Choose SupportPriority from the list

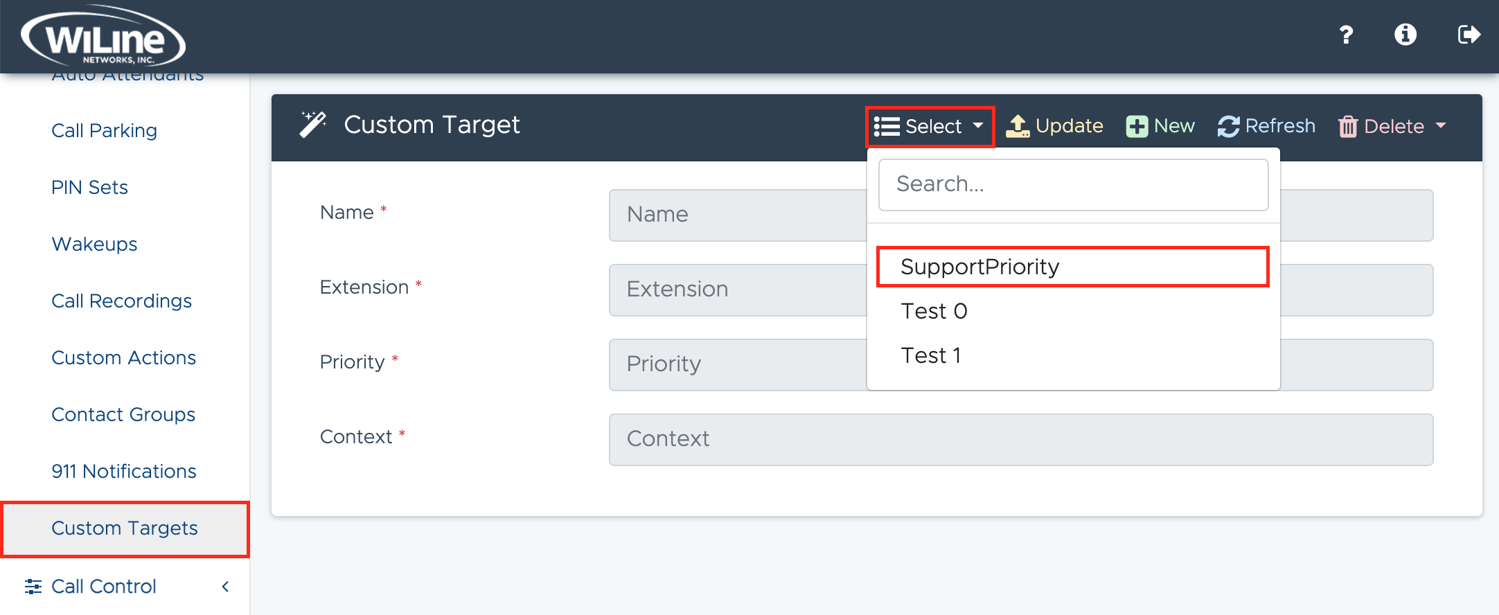(x=1072, y=267)
